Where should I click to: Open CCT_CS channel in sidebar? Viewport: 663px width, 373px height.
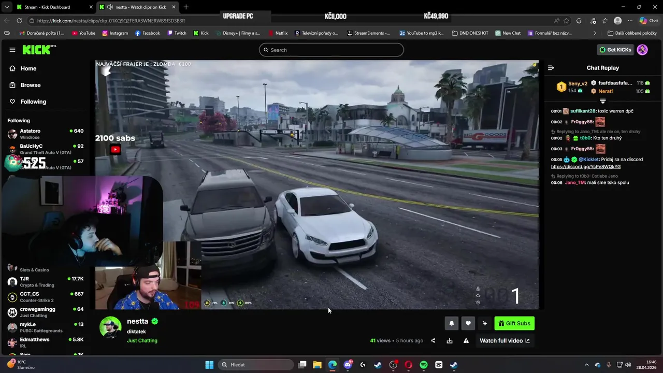[x=46, y=297]
